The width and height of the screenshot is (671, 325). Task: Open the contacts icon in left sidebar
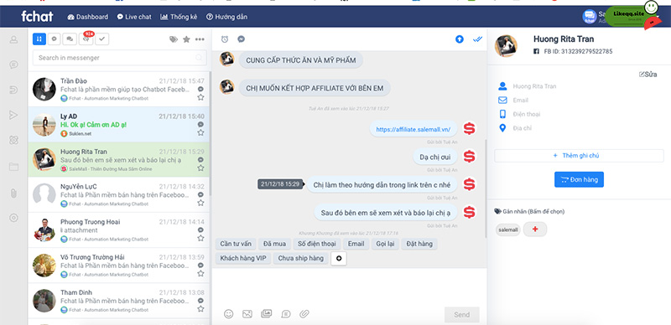click(13, 39)
